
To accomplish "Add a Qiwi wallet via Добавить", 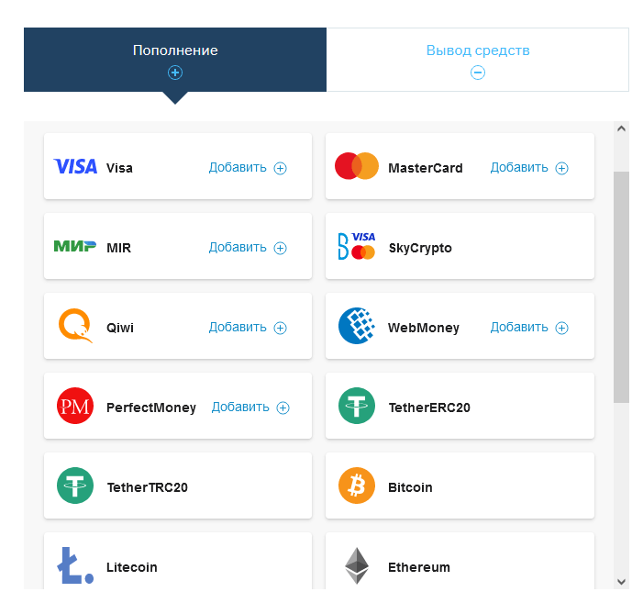I will pos(238,328).
